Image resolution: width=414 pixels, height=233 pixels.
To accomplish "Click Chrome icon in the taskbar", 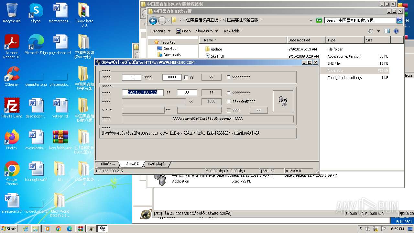I will pos(58,229).
